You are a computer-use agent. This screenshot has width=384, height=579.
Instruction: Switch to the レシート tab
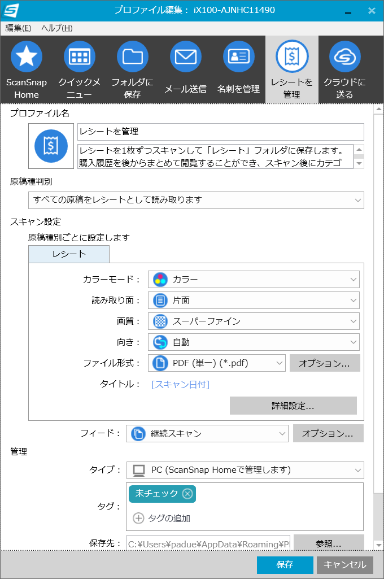click(69, 254)
